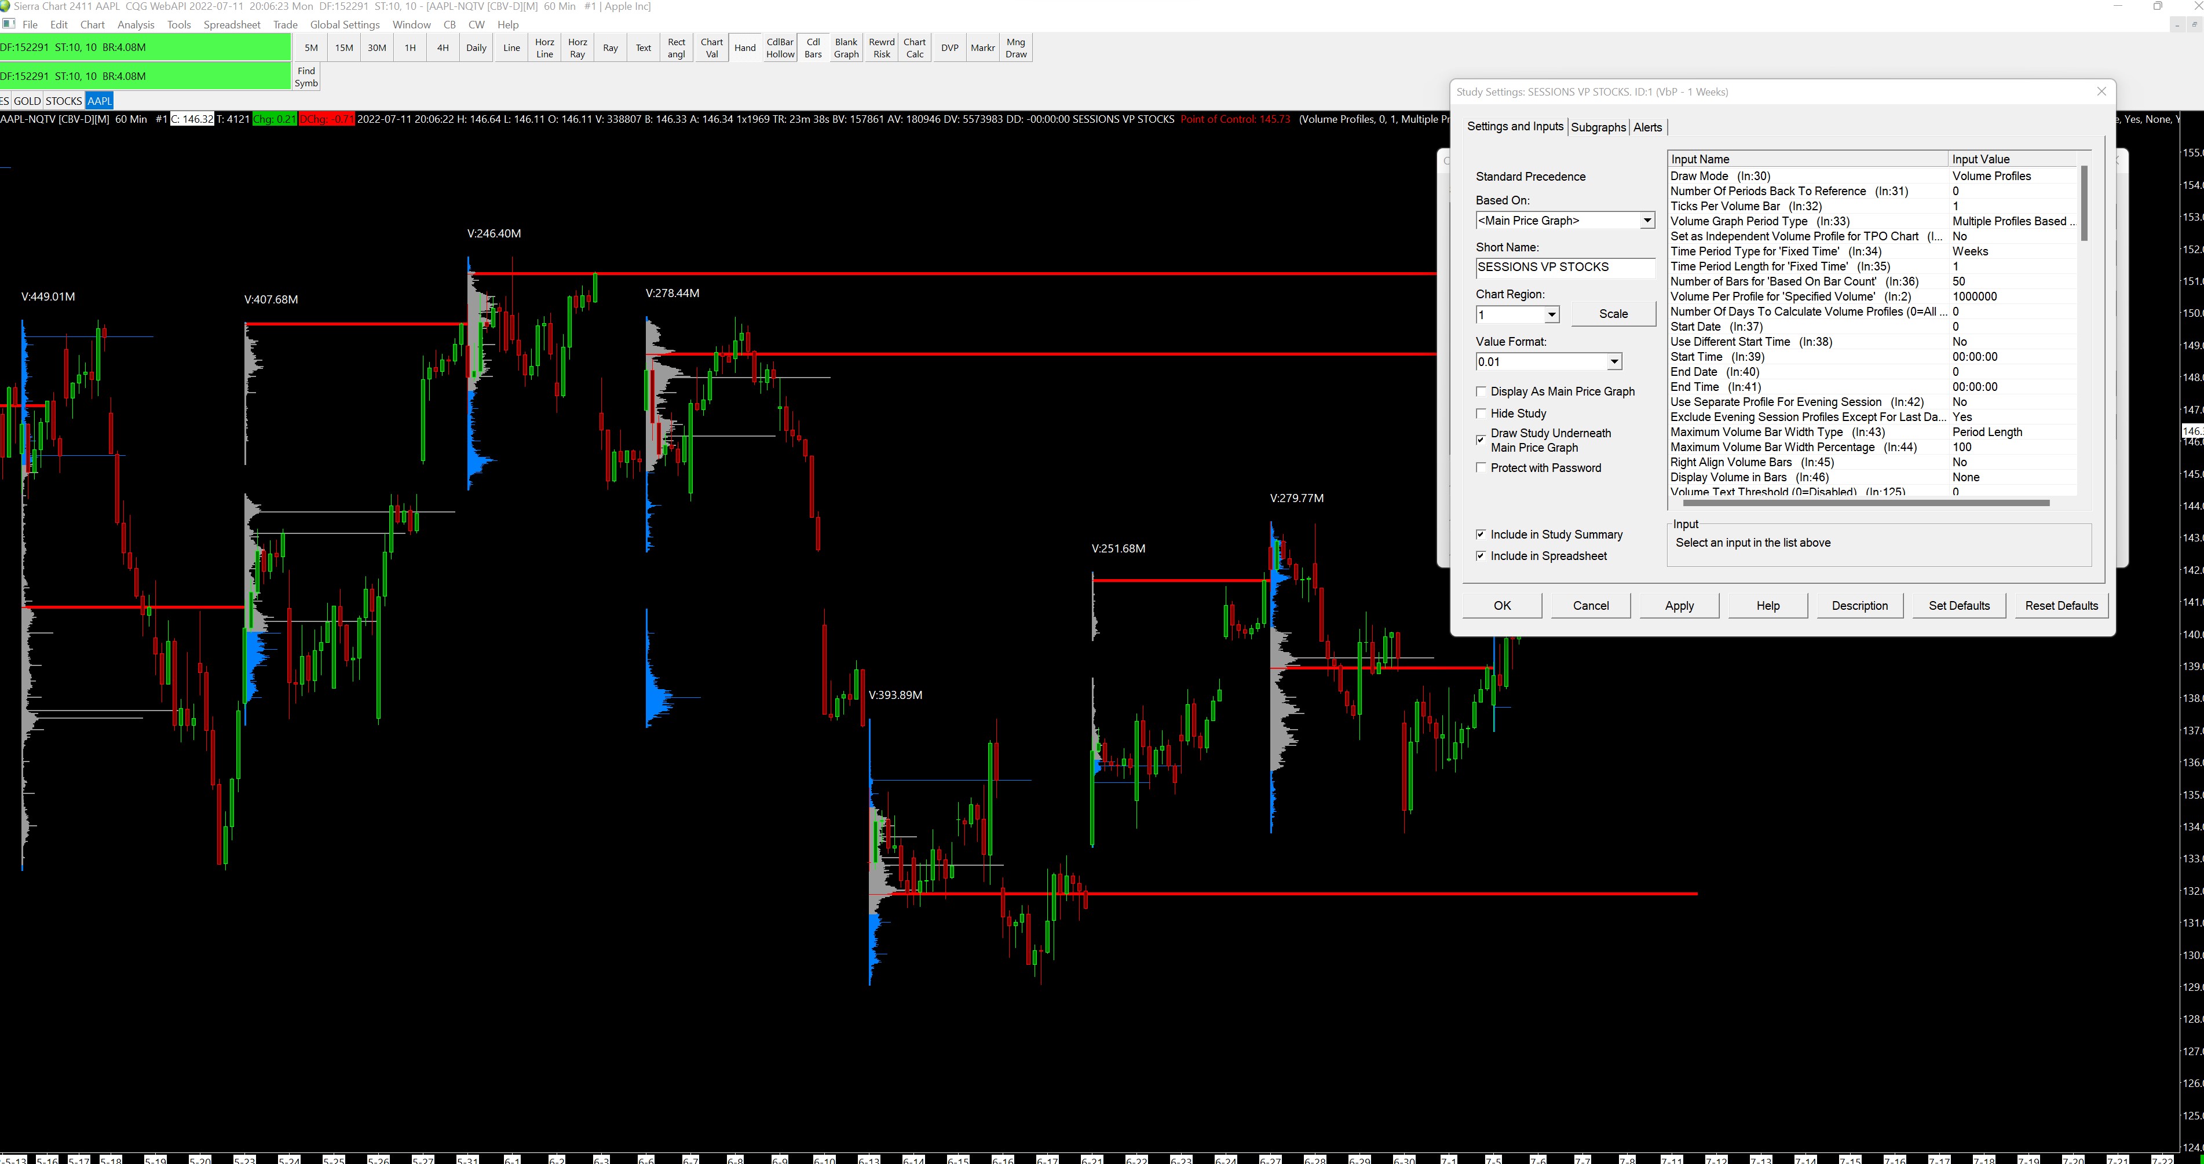This screenshot has width=2204, height=1164.
Task: Toggle Draw Study Underneath Main Price Graph
Action: point(1481,441)
